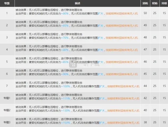Click the duration value 15 in level 7 row
This screenshot has width=168, height=127.
pyautogui.click(x=164, y=86)
